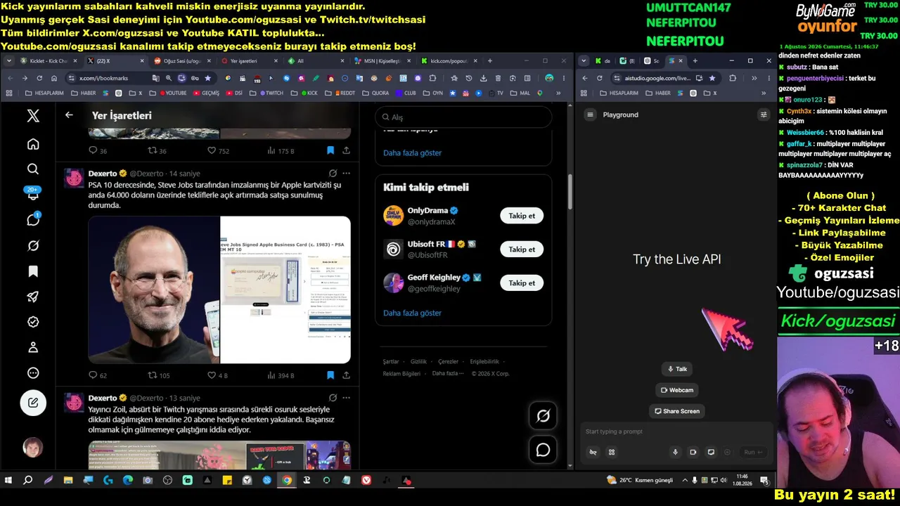
Task: Click the screen share icon in prompt bar
Action: click(x=711, y=452)
